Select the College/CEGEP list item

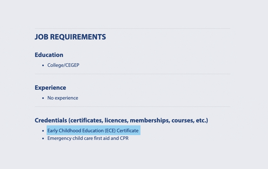tap(63, 65)
